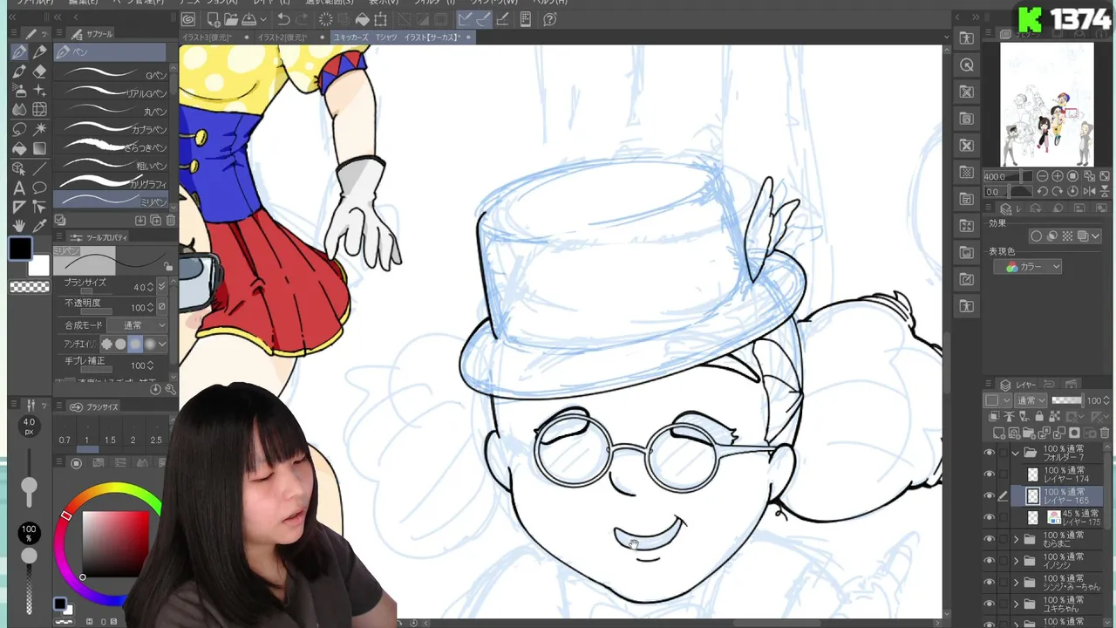Open the save options dropdown arrow
1116x628 pixels.
tap(262, 20)
